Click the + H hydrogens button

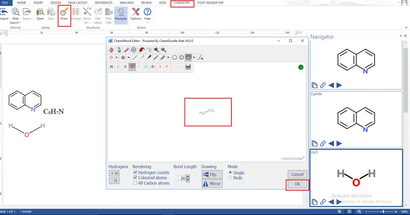coord(114,173)
